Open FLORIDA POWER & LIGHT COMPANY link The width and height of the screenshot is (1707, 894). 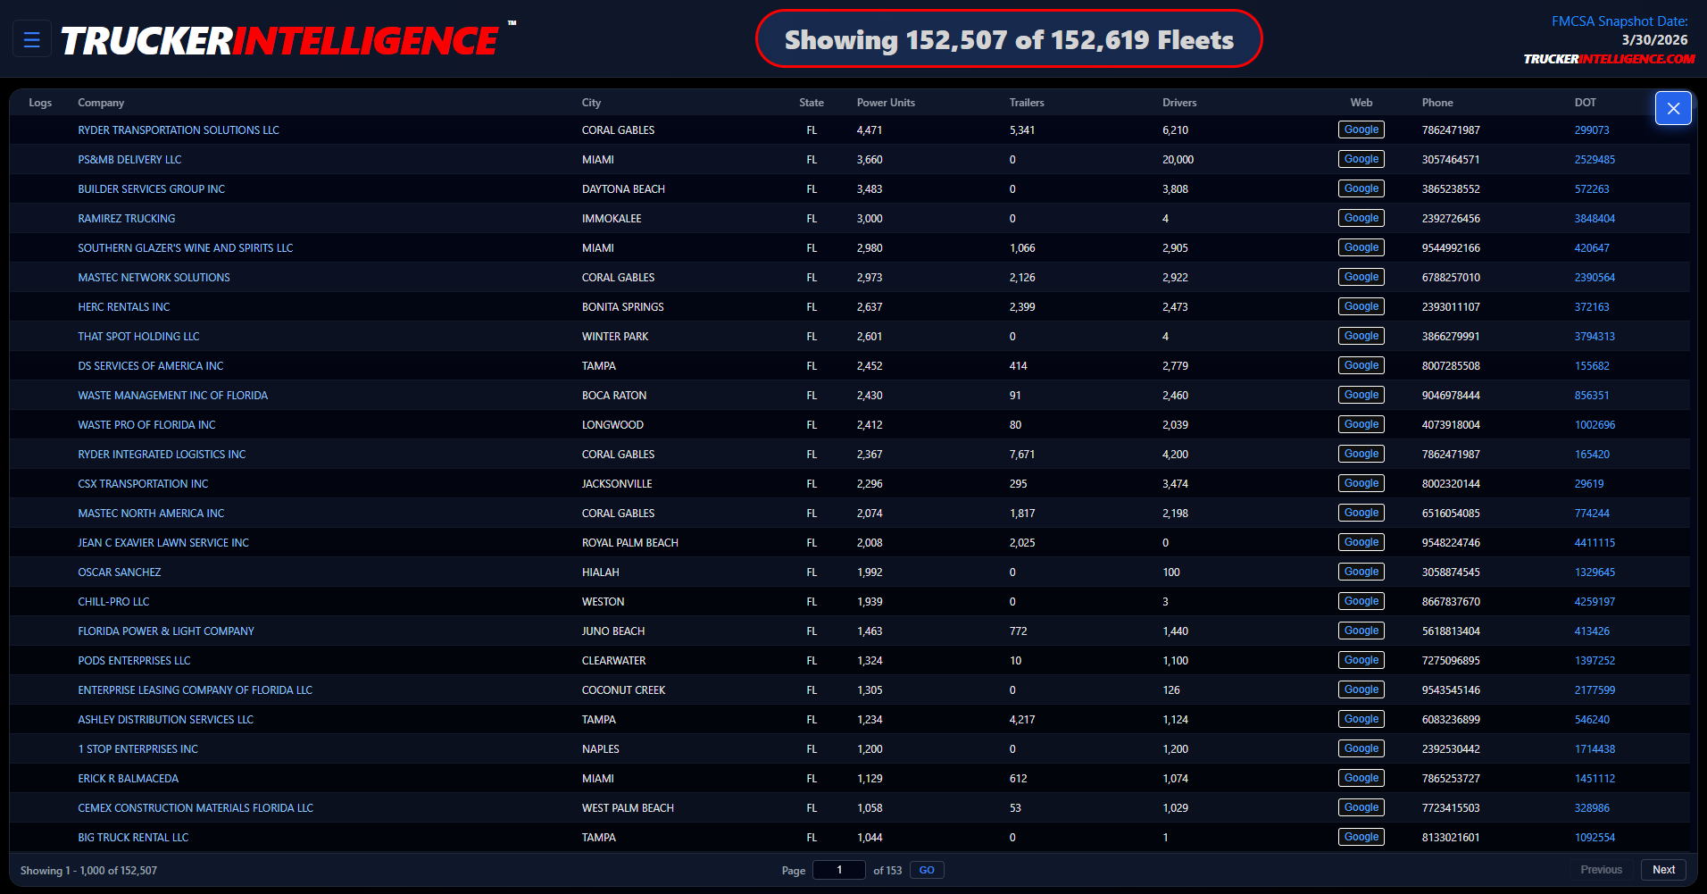click(165, 631)
